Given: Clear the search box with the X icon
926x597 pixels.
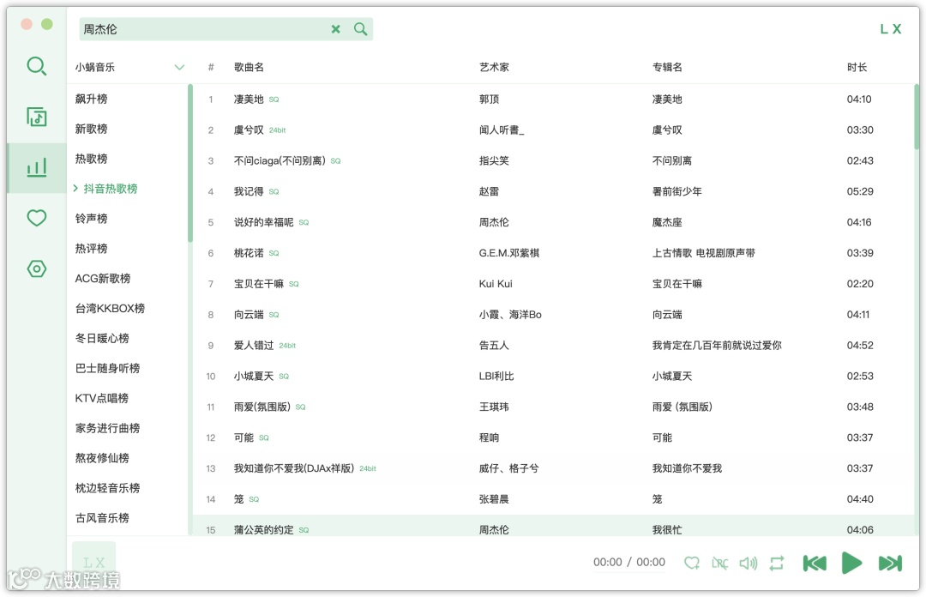Looking at the screenshot, I should pos(335,28).
